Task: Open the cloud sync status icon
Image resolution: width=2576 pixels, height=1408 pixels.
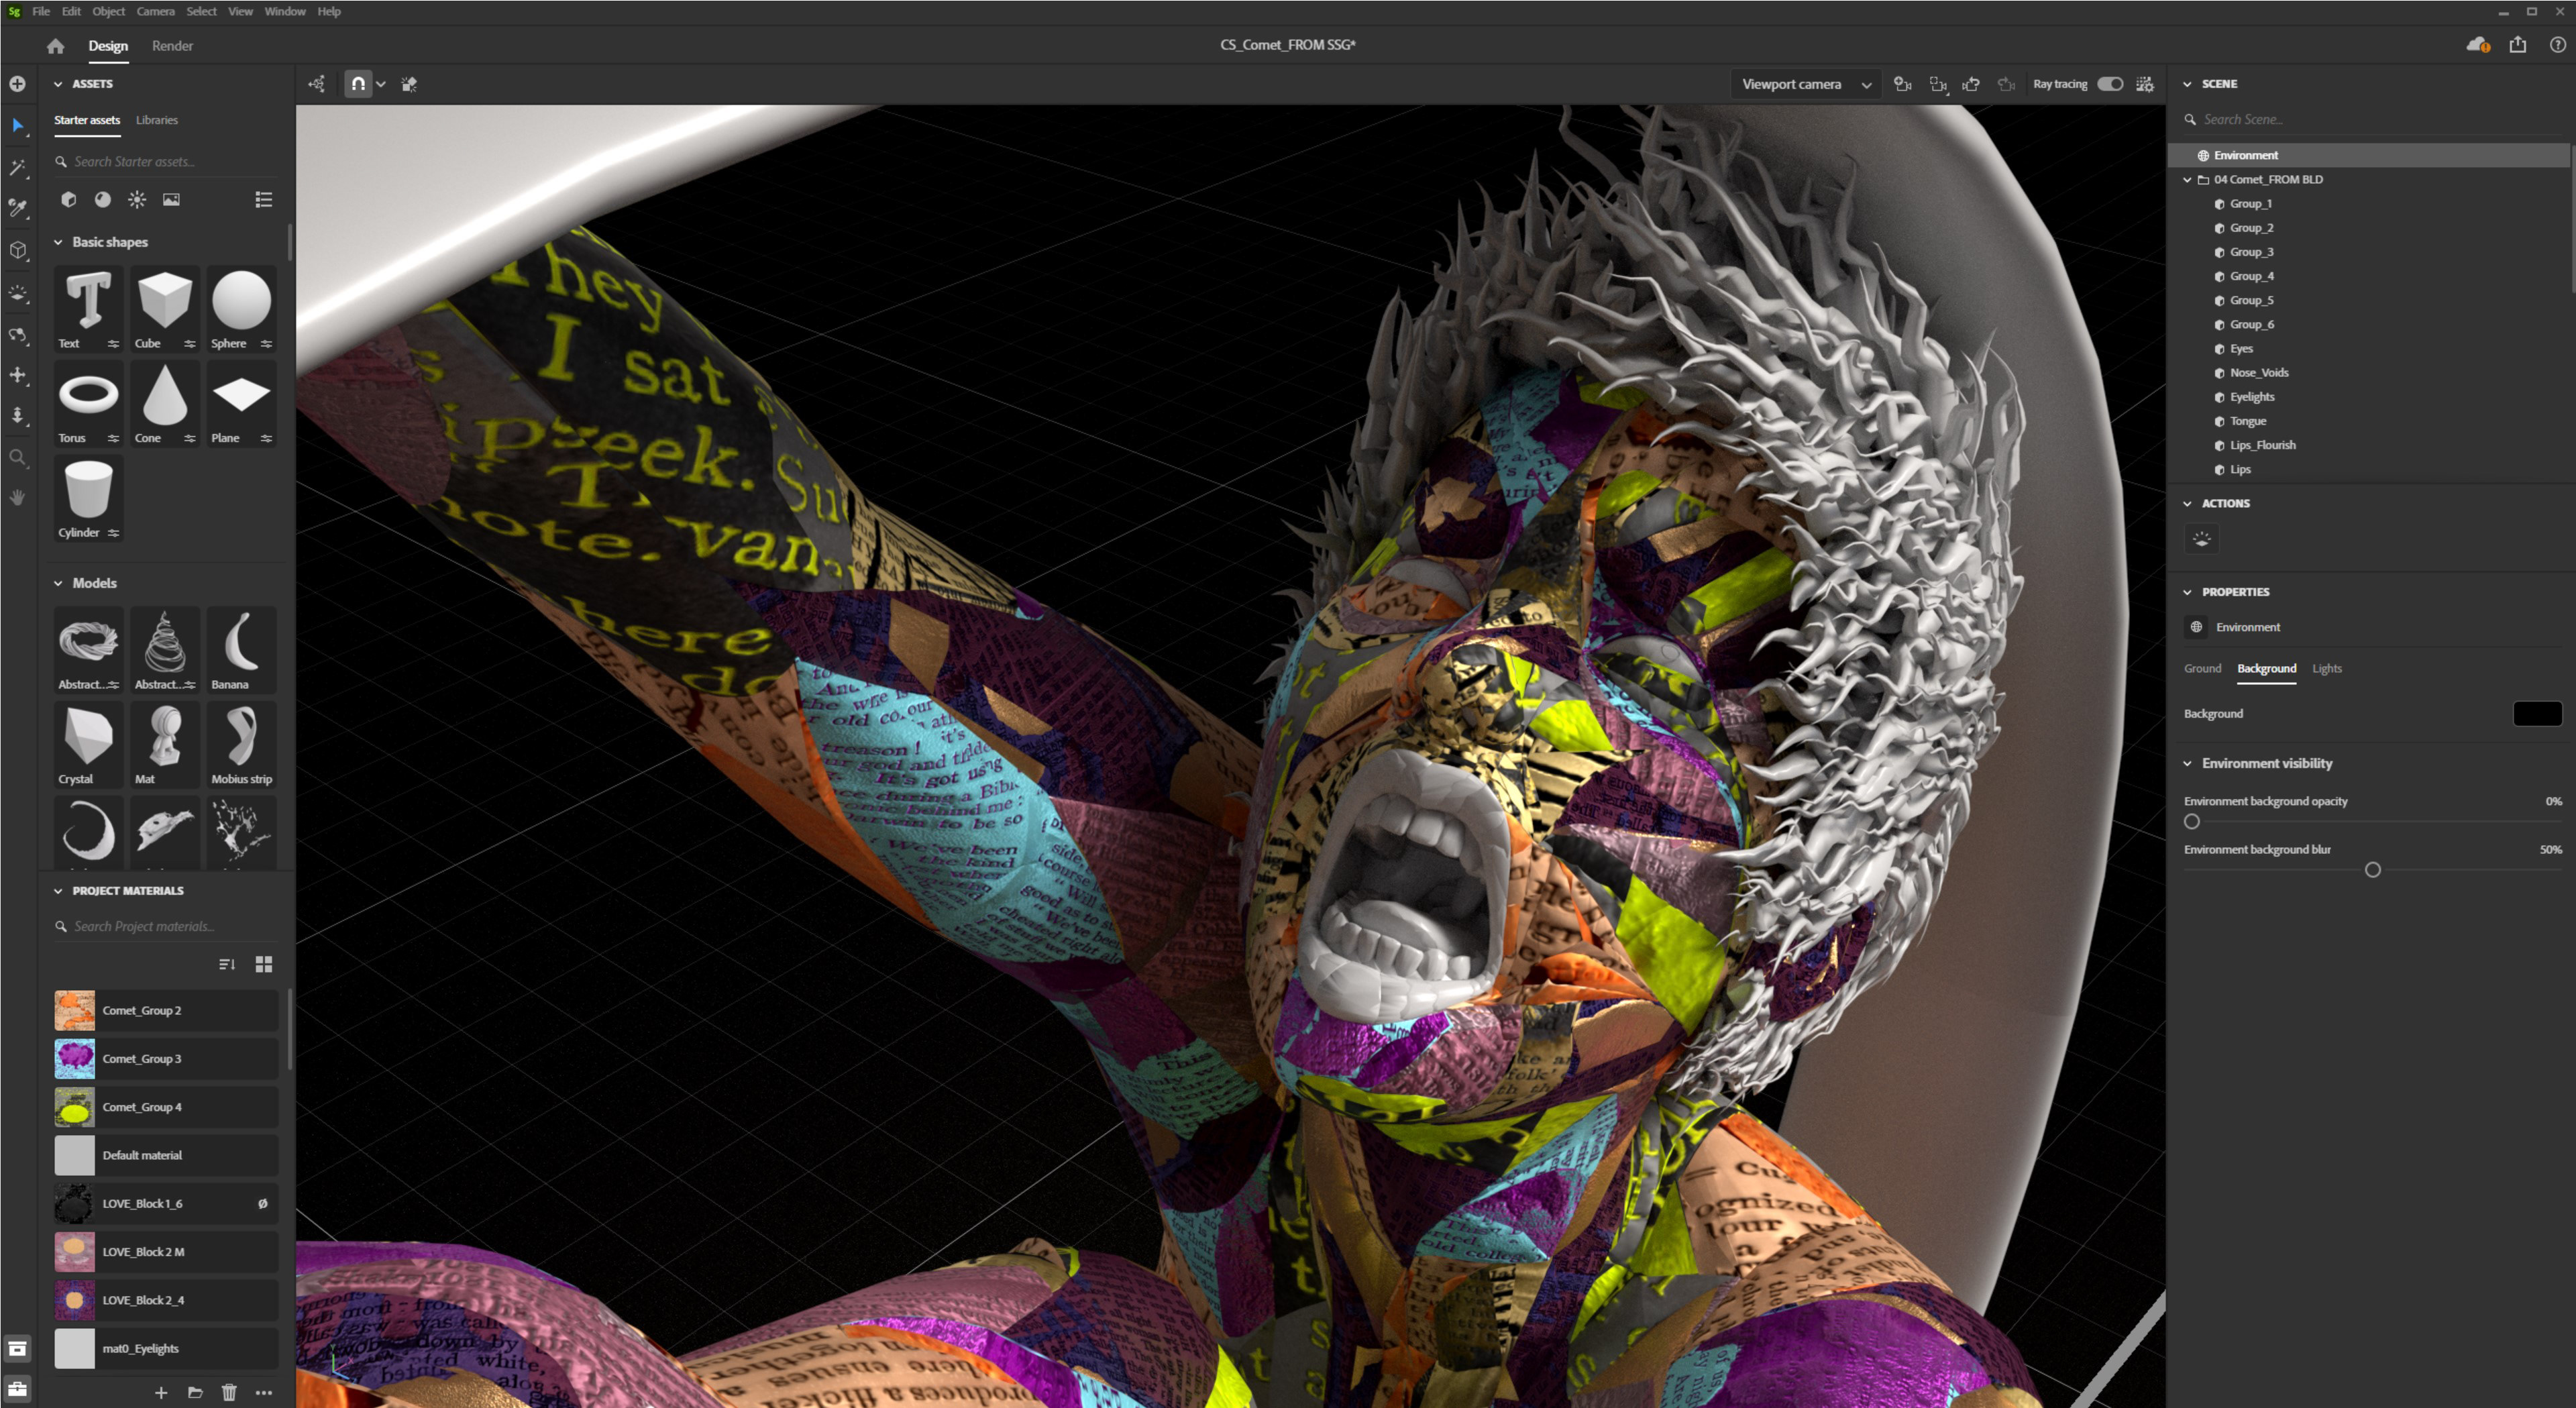Action: (2478, 45)
